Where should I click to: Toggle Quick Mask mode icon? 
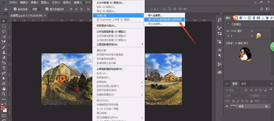4,116
